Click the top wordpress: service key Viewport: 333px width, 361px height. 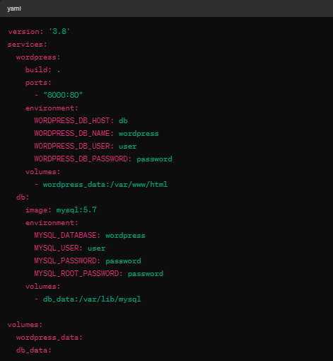pyautogui.click(x=38, y=57)
